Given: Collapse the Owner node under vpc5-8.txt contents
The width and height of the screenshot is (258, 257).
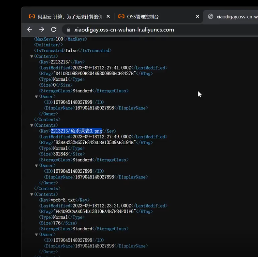Looking at the screenshot, I should click(36, 235).
